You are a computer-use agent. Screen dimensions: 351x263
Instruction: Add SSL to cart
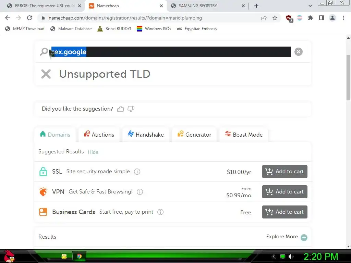click(285, 172)
